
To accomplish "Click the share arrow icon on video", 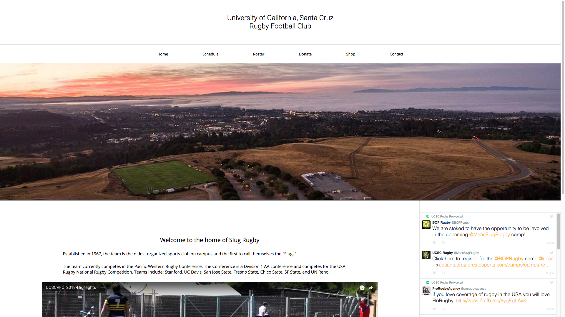I will point(371,288).
